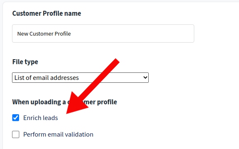Image resolution: width=239 pixels, height=149 pixels.
Task: Open the File type dropdown
Action: point(80,78)
